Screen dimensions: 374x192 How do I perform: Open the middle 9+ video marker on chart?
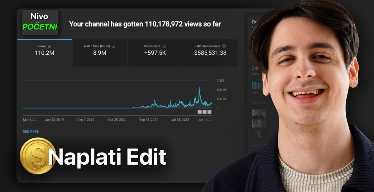[204, 112]
